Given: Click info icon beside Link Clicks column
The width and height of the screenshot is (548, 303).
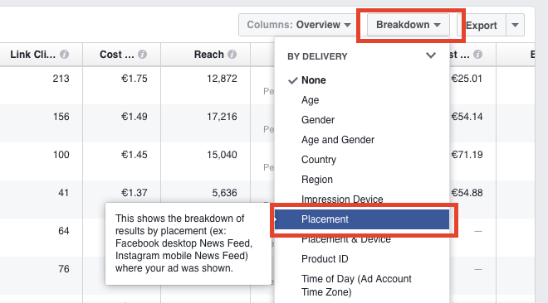Looking at the screenshot, I should [64, 55].
